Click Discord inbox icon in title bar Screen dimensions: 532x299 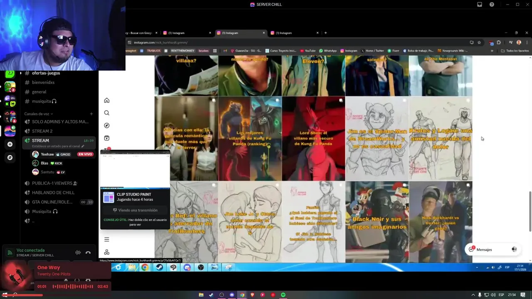[479, 5]
